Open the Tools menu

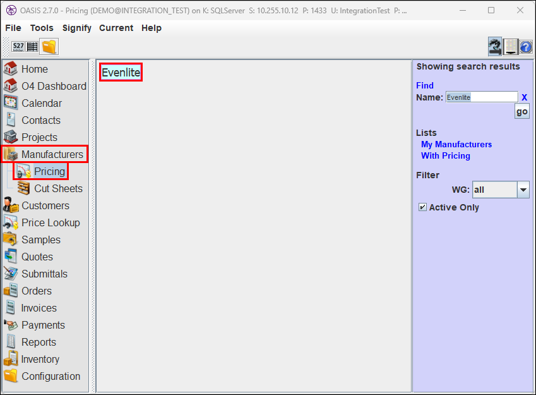(42, 28)
